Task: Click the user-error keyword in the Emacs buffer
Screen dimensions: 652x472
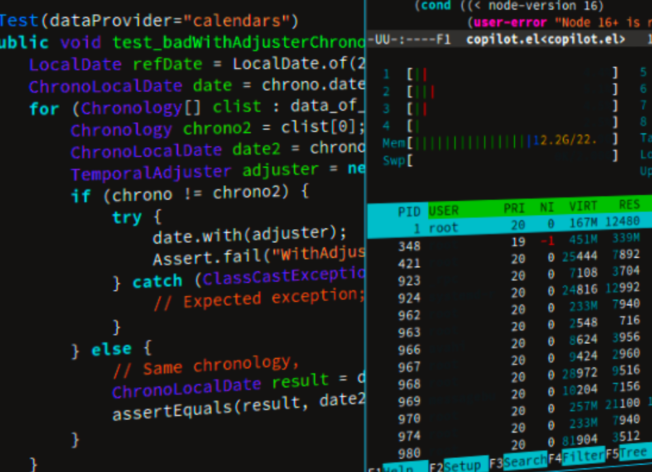Action: click(510, 22)
